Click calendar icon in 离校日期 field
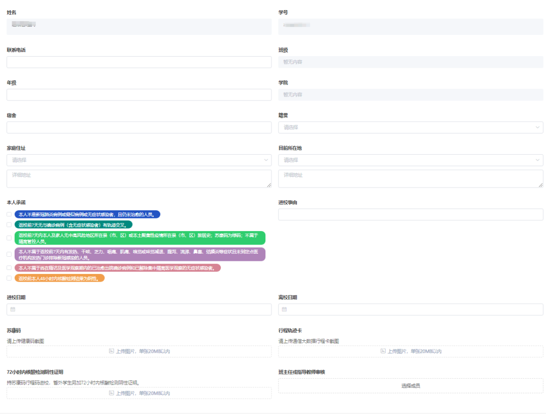 pyautogui.click(x=285, y=309)
